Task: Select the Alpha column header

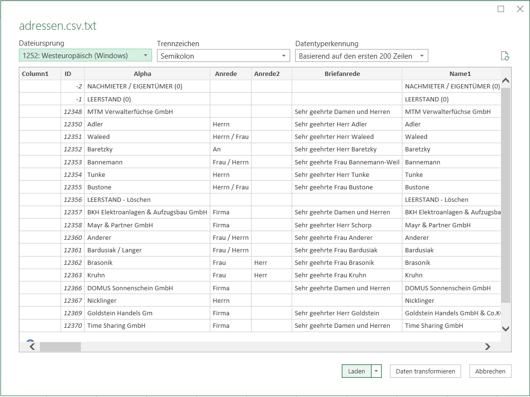Action: point(147,74)
